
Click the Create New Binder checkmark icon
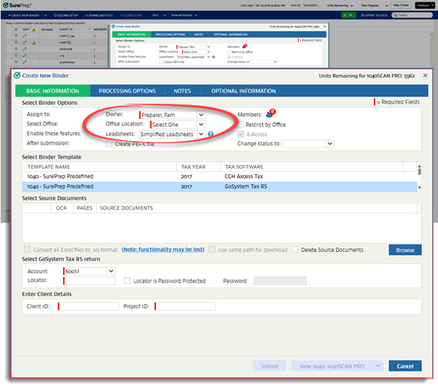16,76
